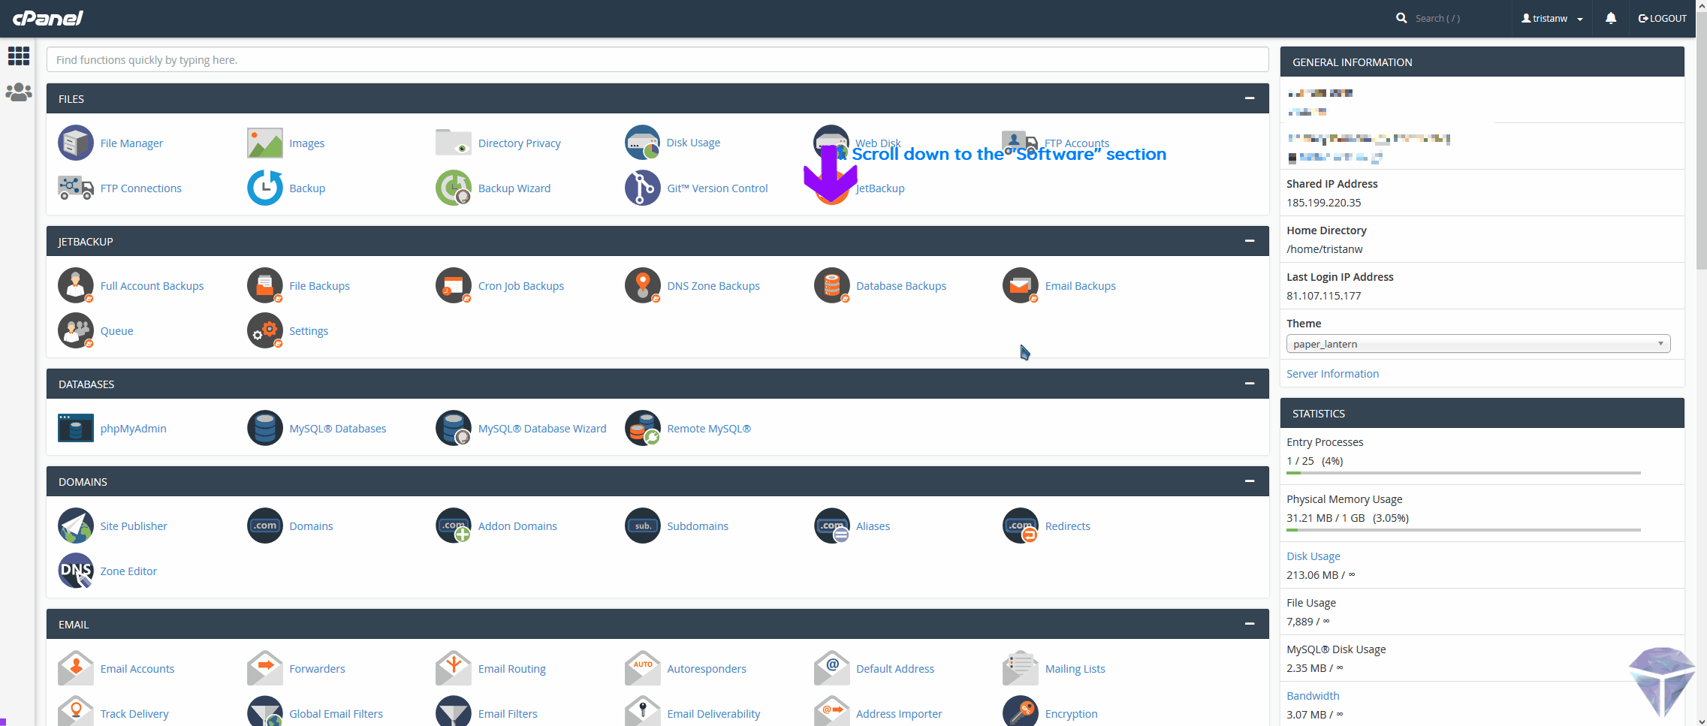Open the paper_lantern theme dropdown

tap(1477, 344)
